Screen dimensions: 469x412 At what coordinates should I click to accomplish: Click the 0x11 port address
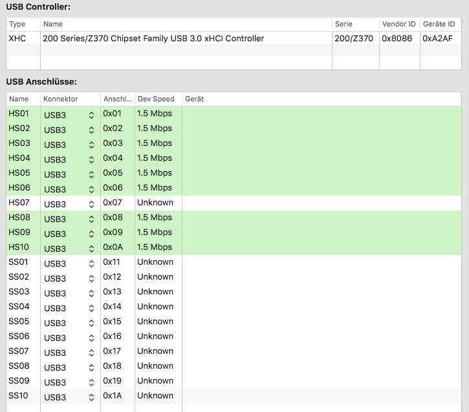click(x=111, y=262)
